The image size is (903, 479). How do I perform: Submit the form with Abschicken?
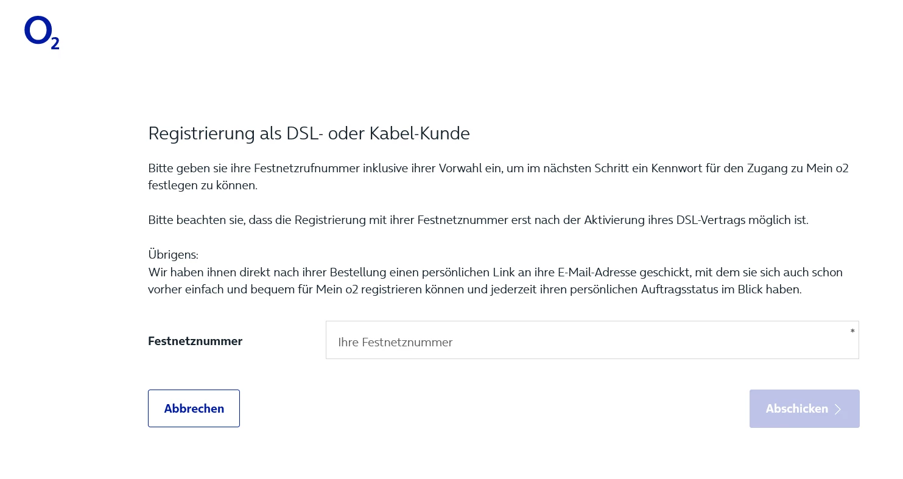point(804,409)
